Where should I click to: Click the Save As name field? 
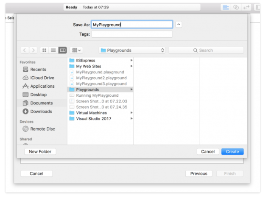click(x=132, y=25)
